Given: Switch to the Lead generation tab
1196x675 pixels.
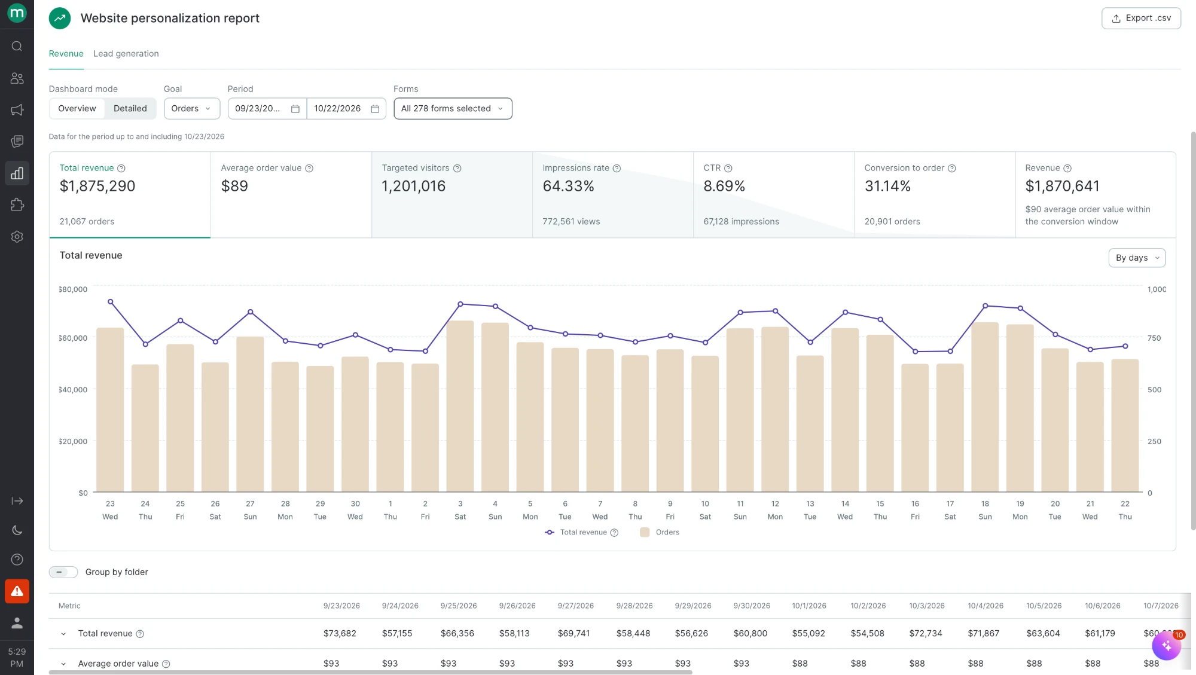Looking at the screenshot, I should 126,54.
